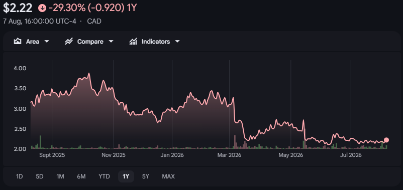Click the Area chart type icon
The image size is (403, 190).
[x=18, y=41]
